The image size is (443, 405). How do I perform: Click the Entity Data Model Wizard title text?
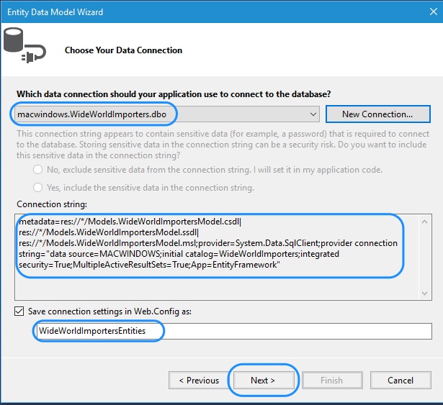(55, 12)
